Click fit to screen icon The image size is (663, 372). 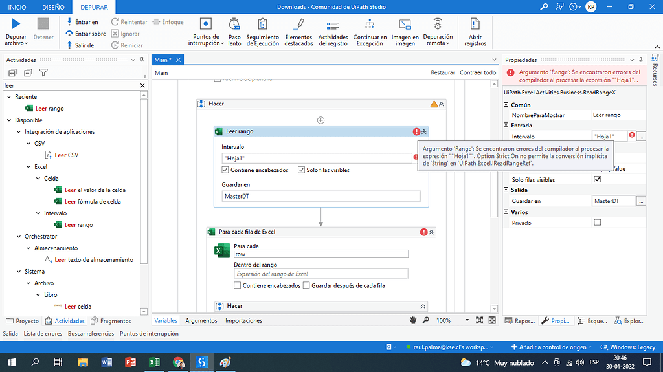tap(480, 320)
